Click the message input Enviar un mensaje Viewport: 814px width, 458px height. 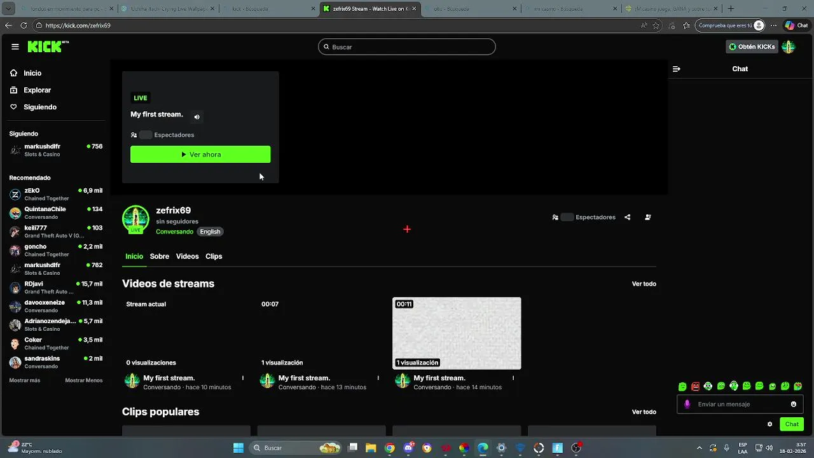click(740, 404)
